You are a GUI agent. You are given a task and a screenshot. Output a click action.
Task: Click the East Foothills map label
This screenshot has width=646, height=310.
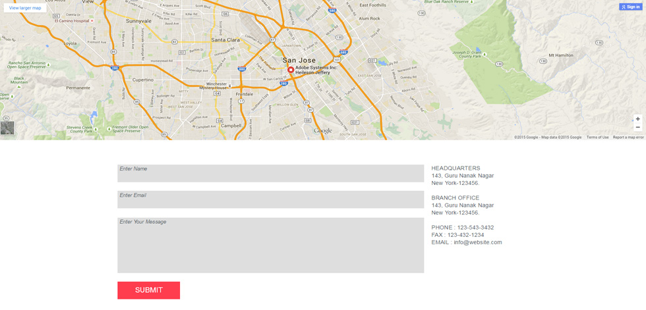click(x=373, y=5)
